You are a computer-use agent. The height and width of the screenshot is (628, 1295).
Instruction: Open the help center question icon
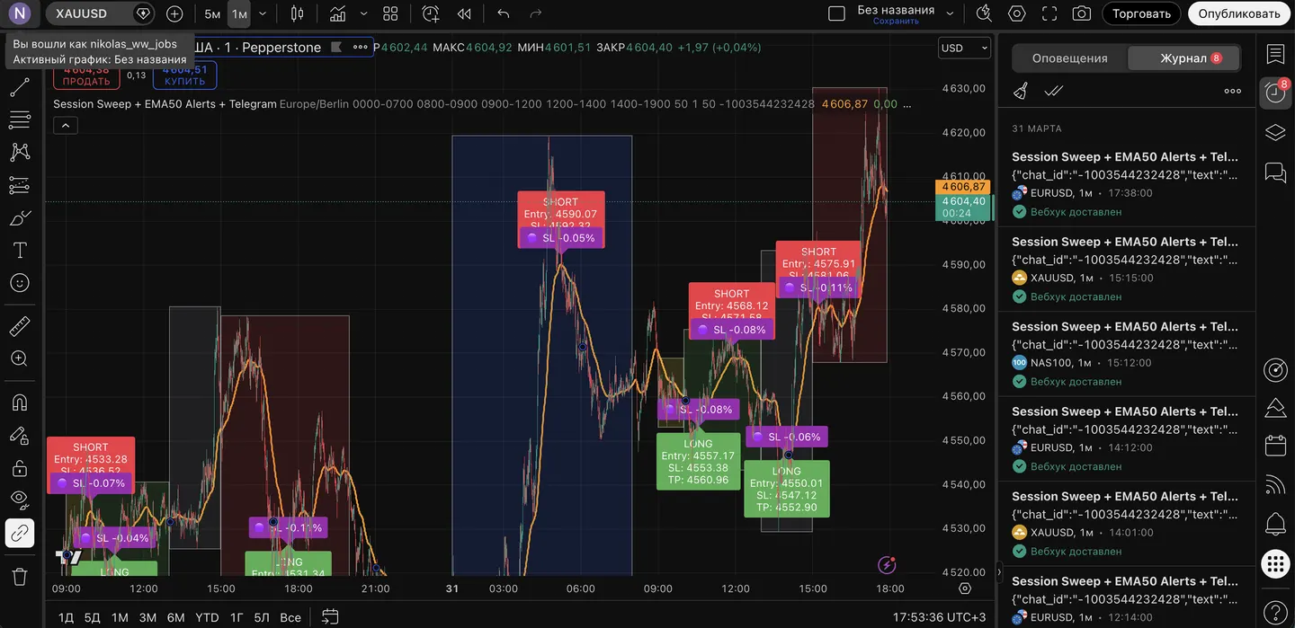pyautogui.click(x=1275, y=611)
